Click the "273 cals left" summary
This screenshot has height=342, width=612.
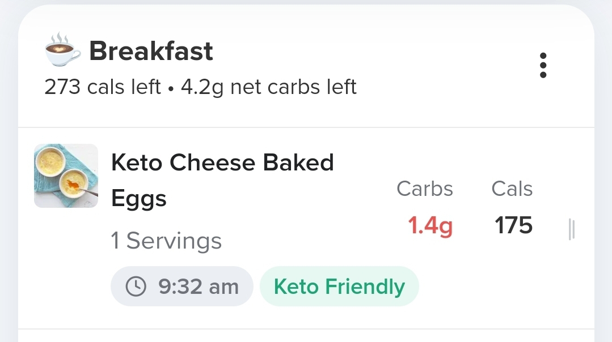[x=103, y=87]
